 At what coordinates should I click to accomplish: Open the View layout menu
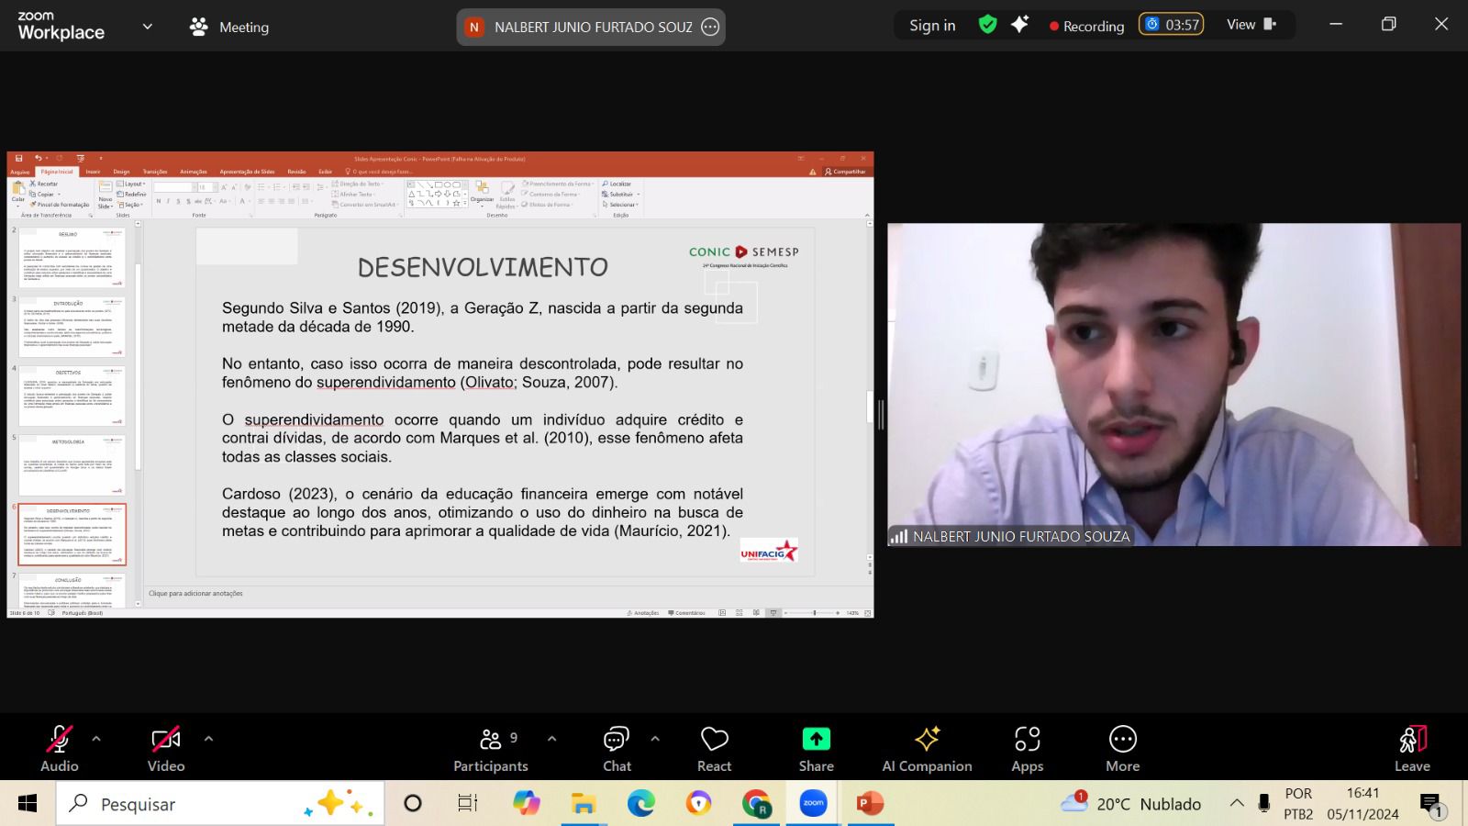[1251, 25]
